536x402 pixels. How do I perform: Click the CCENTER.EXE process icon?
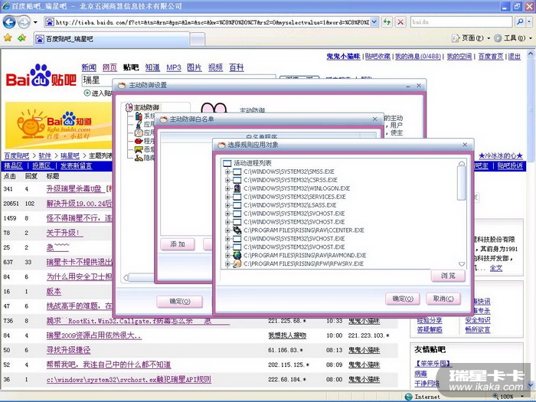[x=237, y=230]
